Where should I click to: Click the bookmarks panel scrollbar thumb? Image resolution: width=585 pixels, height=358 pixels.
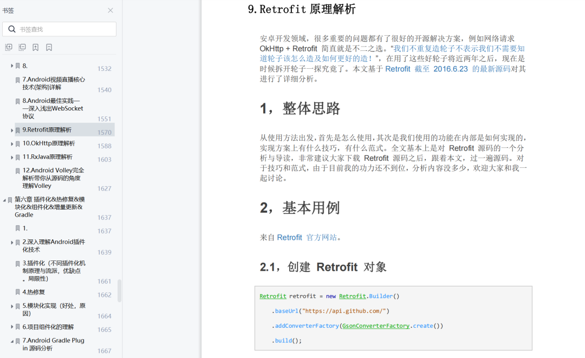(x=119, y=290)
